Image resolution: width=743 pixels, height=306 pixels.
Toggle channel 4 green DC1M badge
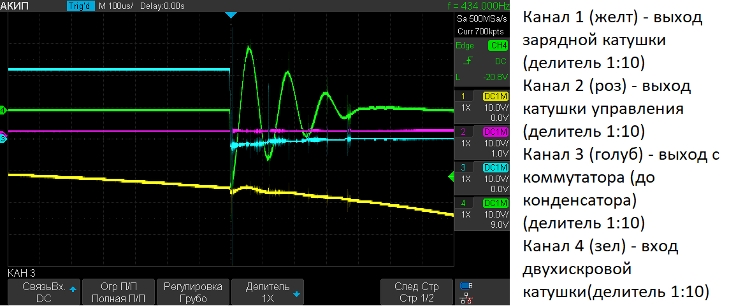point(495,203)
